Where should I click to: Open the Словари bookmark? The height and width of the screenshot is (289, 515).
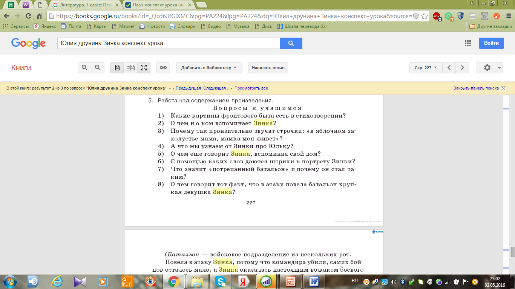(x=182, y=26)
